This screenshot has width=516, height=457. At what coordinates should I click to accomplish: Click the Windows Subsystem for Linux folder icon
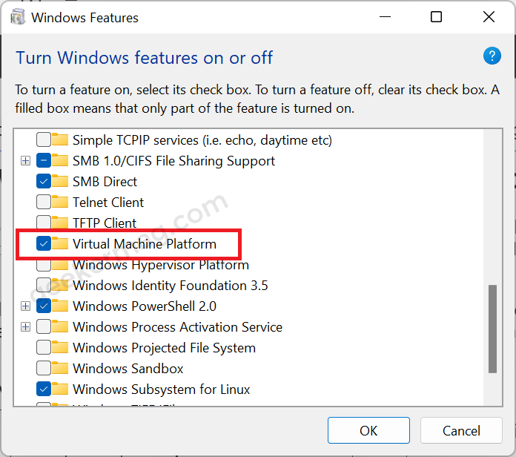[60, 389]
